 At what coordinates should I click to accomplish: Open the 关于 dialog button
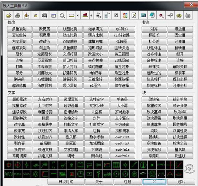point(99,181)
